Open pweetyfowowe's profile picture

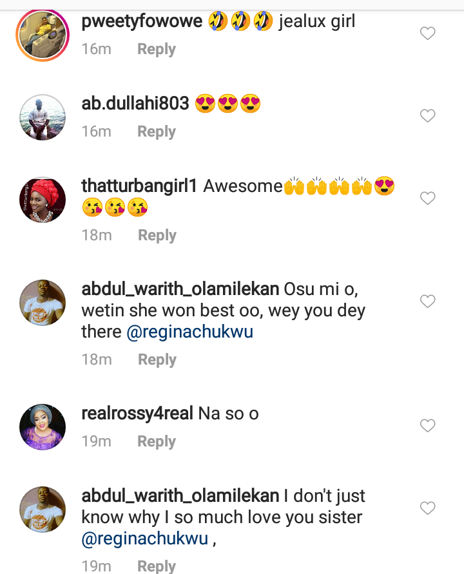point(43,35)
